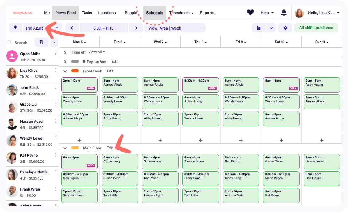Click the heart favorites icon
The width and height of the screenshot is (348, 212).
click(x=250, y=12)
